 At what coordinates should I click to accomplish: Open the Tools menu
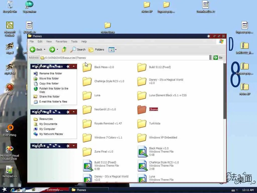[x=74, y=41]
